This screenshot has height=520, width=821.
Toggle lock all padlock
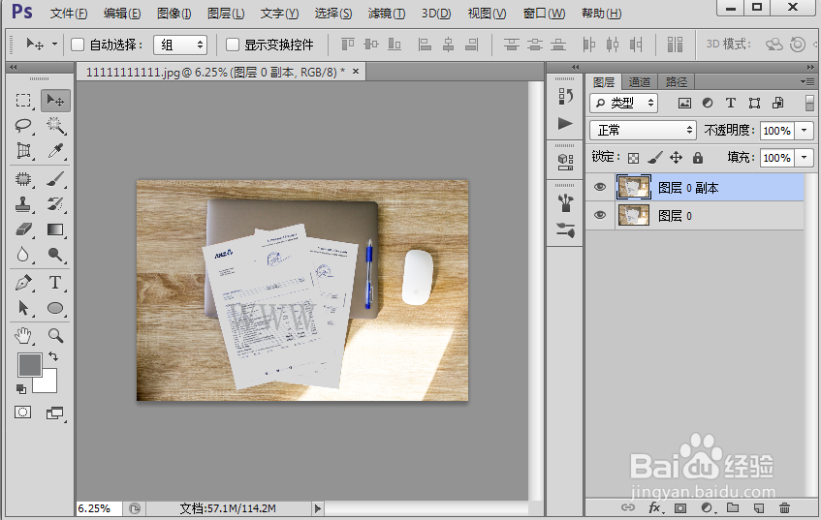[698, 157]
